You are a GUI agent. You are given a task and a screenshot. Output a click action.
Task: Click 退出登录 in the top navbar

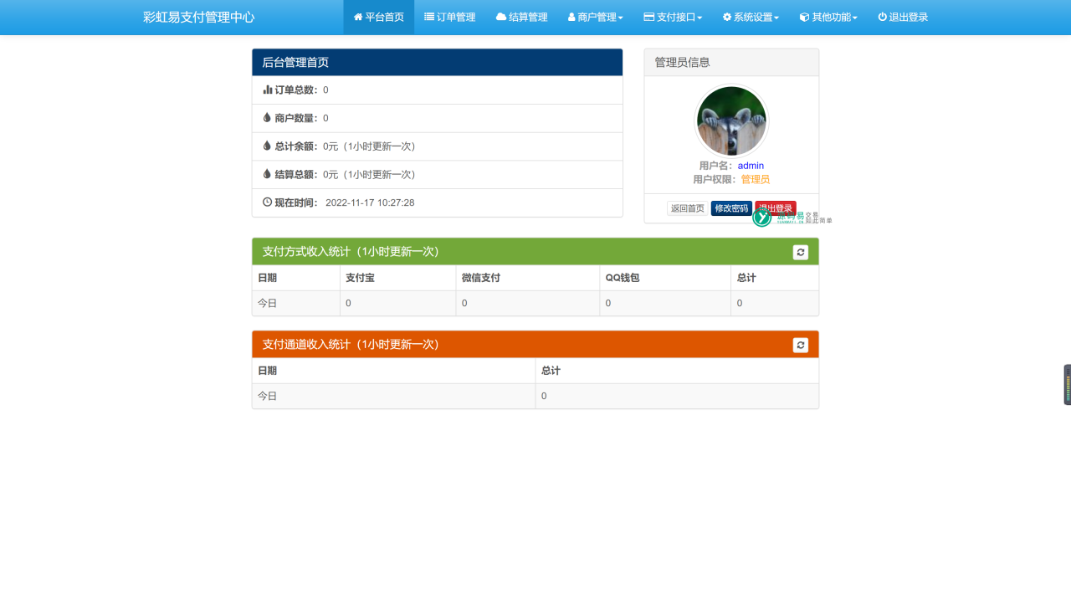tap(903, 17)
